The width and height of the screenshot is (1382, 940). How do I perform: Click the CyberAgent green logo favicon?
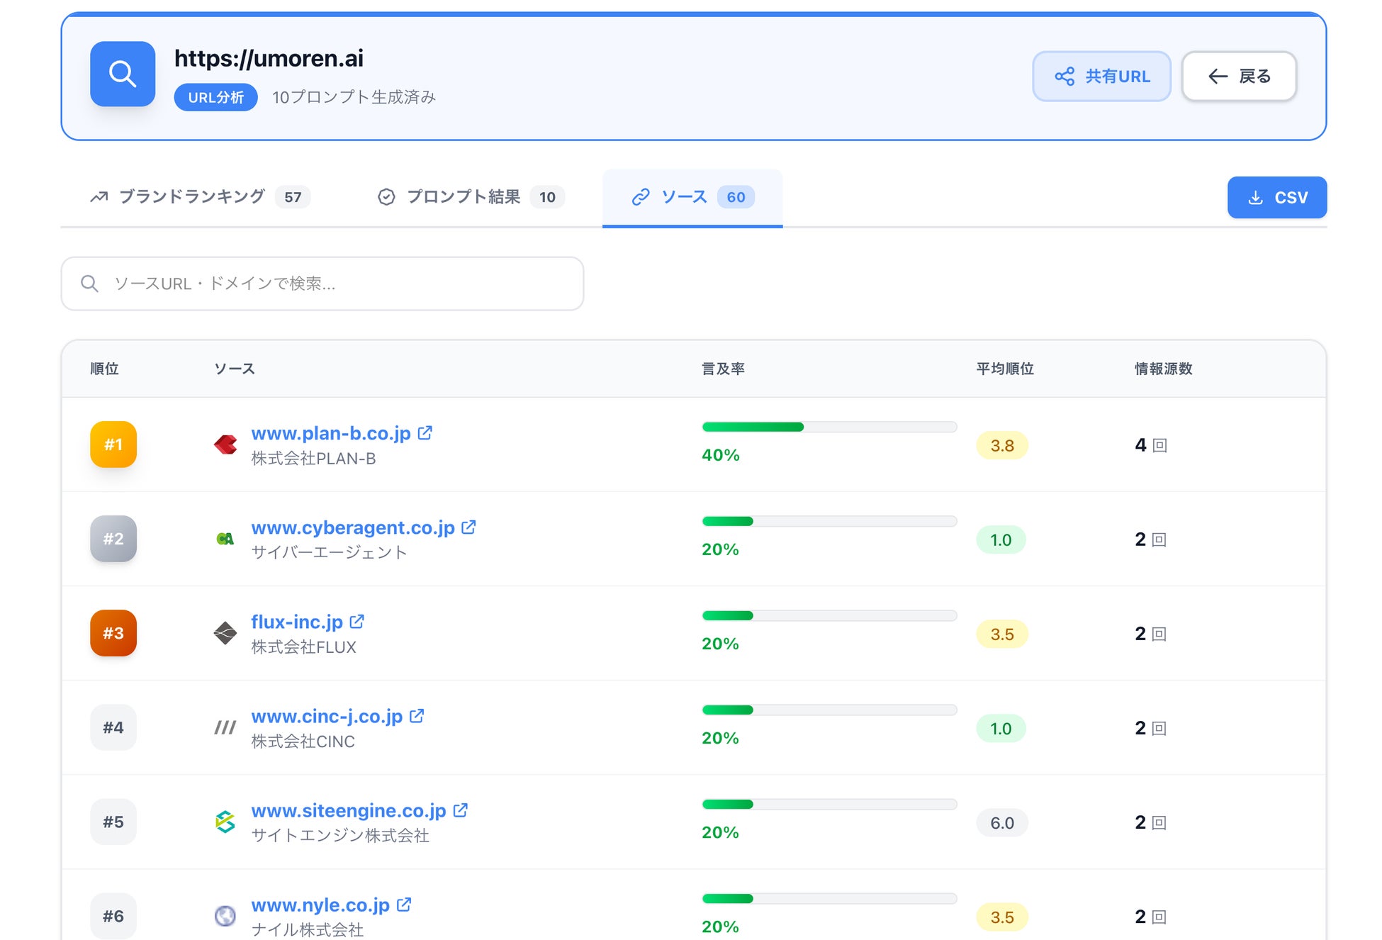[225, 539]
